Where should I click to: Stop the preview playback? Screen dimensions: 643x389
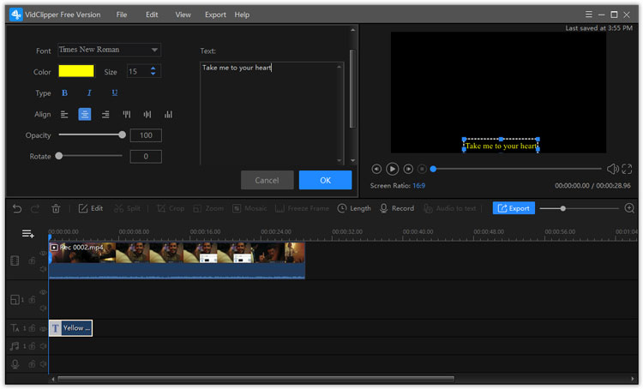422,169
